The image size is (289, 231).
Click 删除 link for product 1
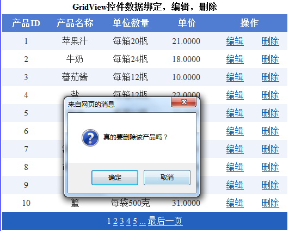pos(270,41)
